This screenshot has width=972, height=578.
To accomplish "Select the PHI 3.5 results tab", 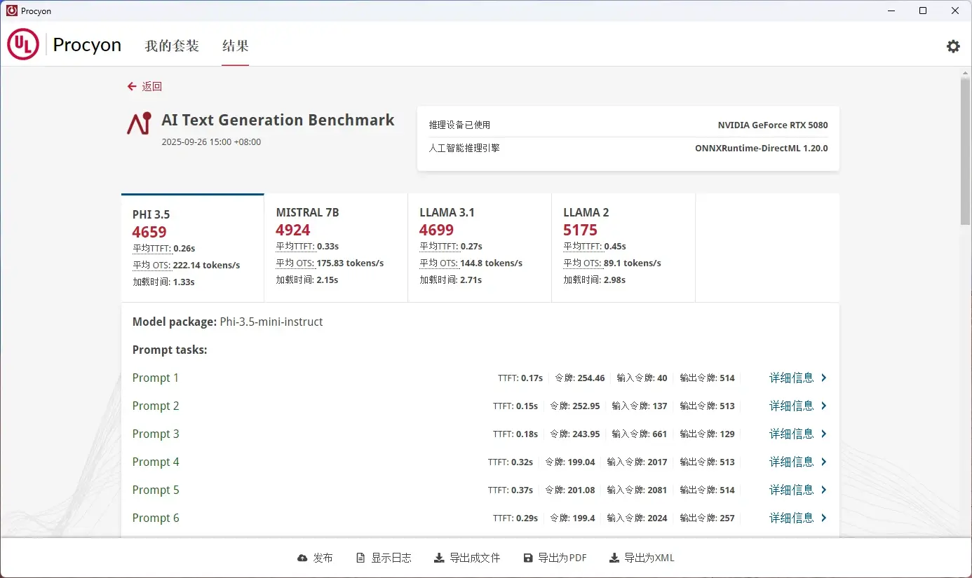I will tap(193, 248).
